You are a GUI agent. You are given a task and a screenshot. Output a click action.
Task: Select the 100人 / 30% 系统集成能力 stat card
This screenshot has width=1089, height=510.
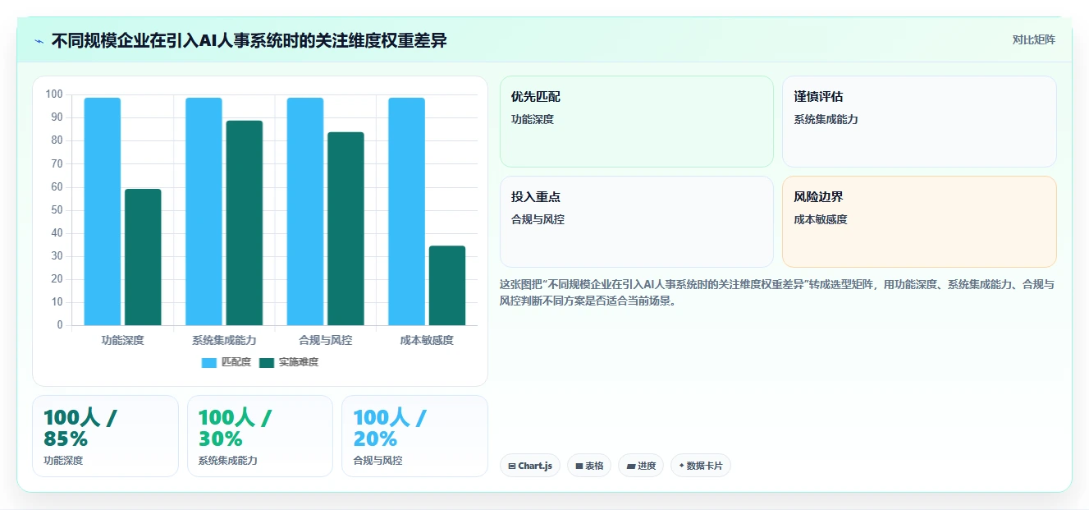[x=260, y=436]
